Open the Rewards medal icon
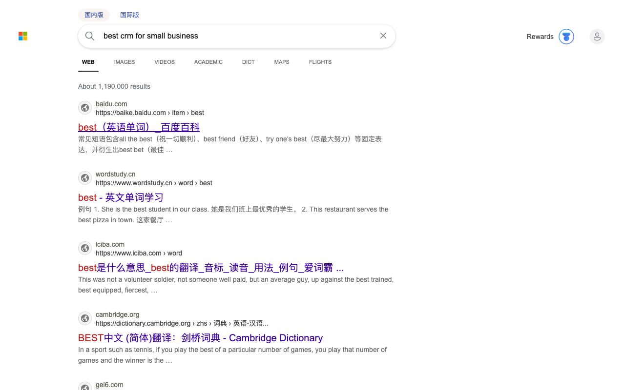Image resolution: width=625 pixels, height=390 pixels. [566, 37]
